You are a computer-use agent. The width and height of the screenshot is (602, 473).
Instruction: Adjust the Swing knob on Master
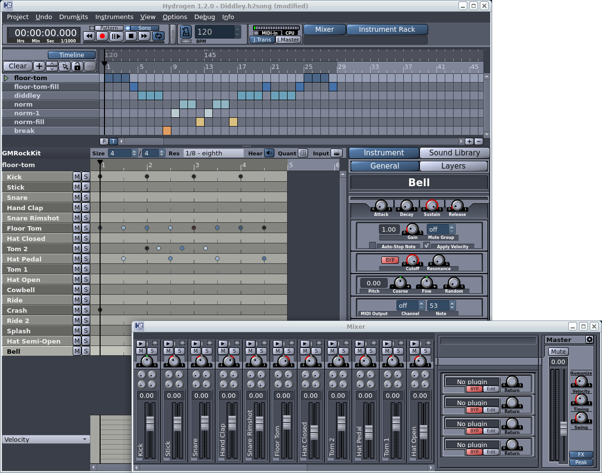(581, 418)
